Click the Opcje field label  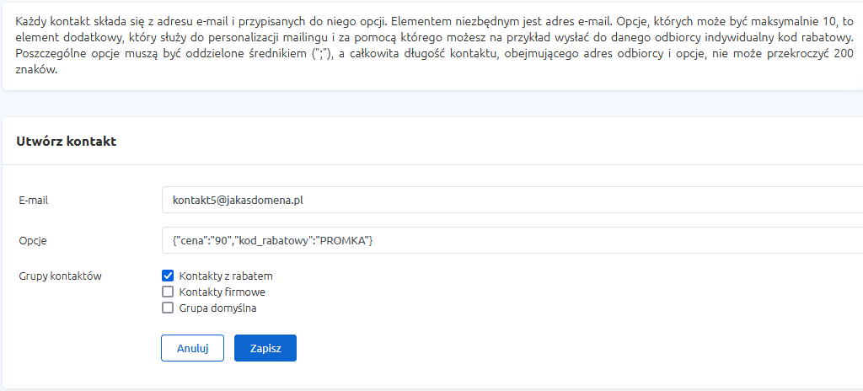[x=31, y=241]
